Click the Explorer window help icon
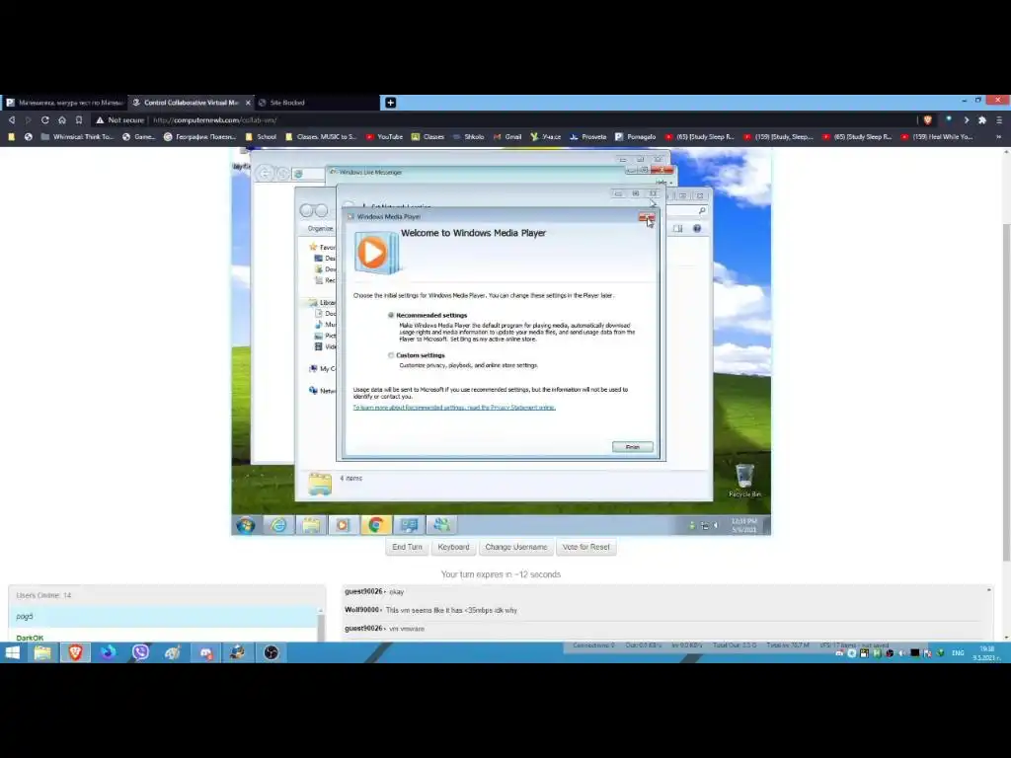Image resolution: width=1011 pixels, height=758 pixels. tap(697, 228)
